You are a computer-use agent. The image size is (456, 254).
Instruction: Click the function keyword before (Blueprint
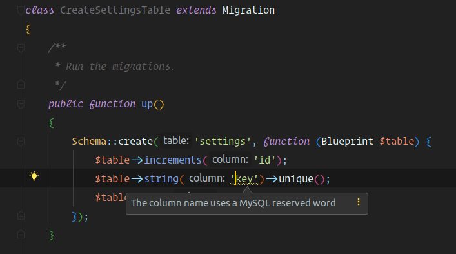pos(286,142)
